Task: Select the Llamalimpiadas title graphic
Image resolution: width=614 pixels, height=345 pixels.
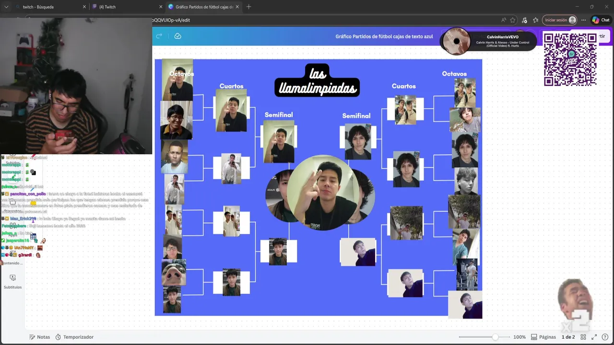Action: coord(317,80)
